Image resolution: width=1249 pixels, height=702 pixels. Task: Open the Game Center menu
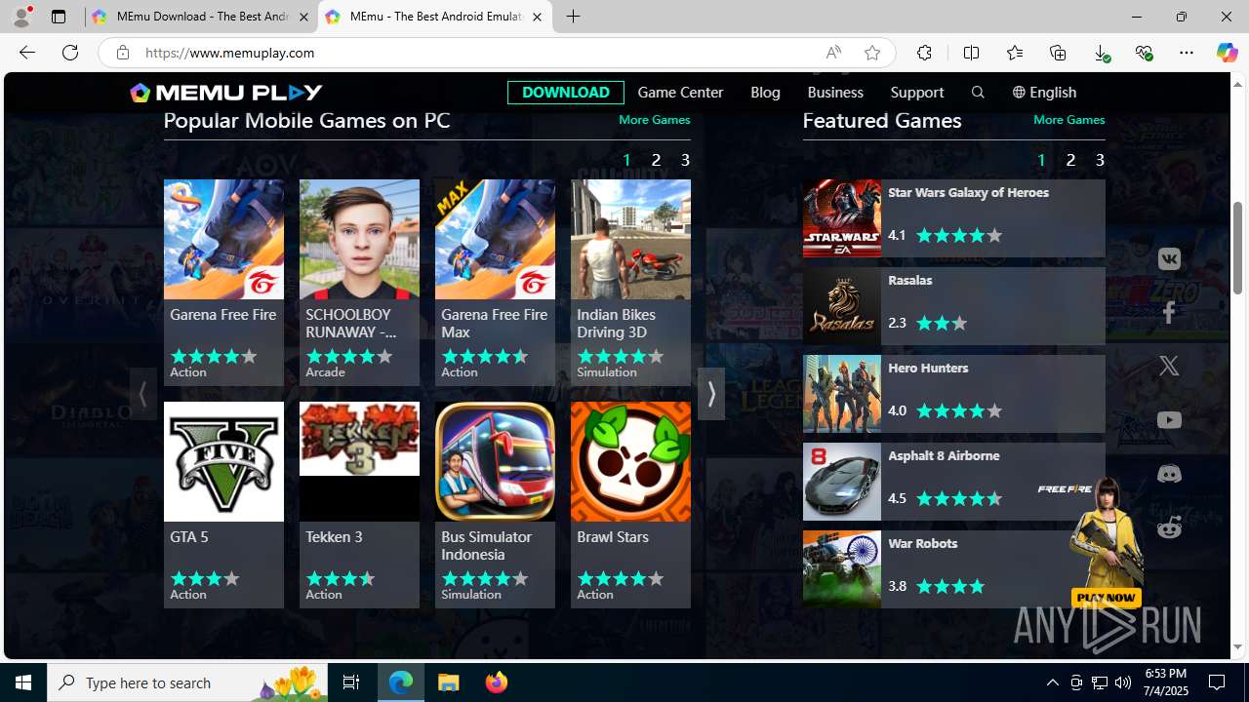coord(680,93)
